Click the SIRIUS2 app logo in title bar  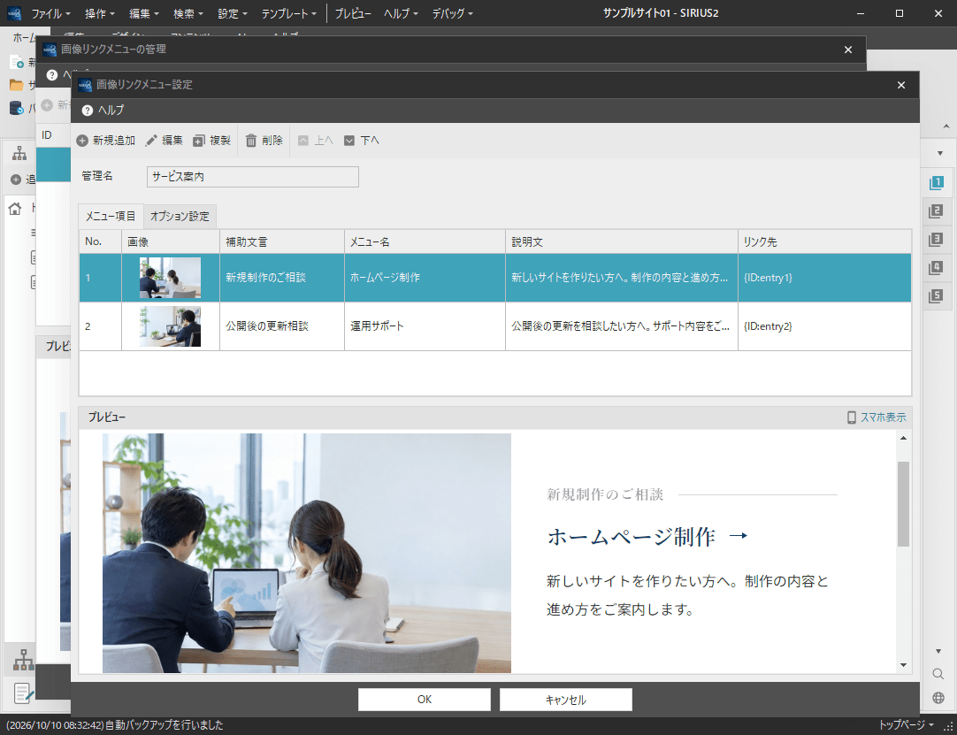[x=13, y=13]
